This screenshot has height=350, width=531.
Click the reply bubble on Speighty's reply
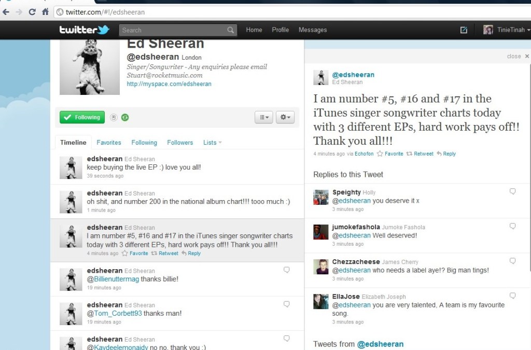point(512,191)
